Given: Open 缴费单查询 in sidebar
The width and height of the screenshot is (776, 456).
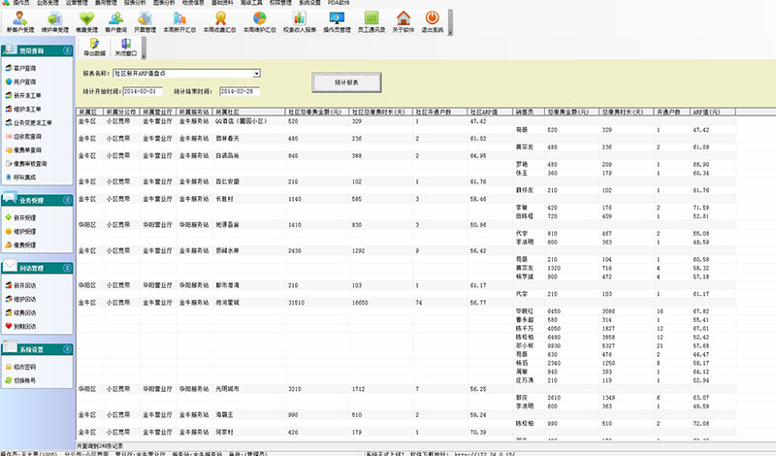Looking at the screenshot, I should click(22, 150).
